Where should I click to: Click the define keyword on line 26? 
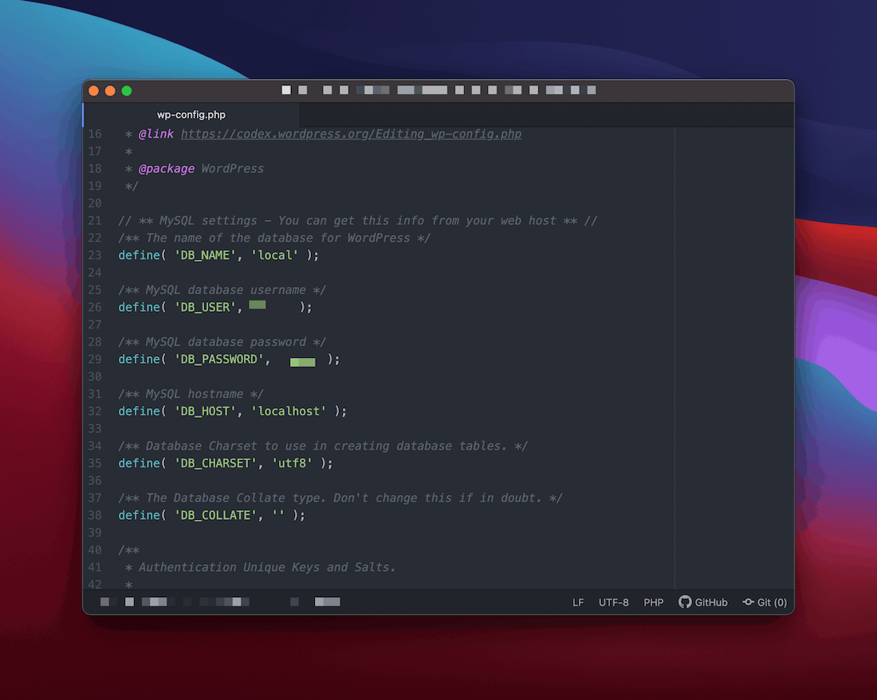click(x=139, y=308)
